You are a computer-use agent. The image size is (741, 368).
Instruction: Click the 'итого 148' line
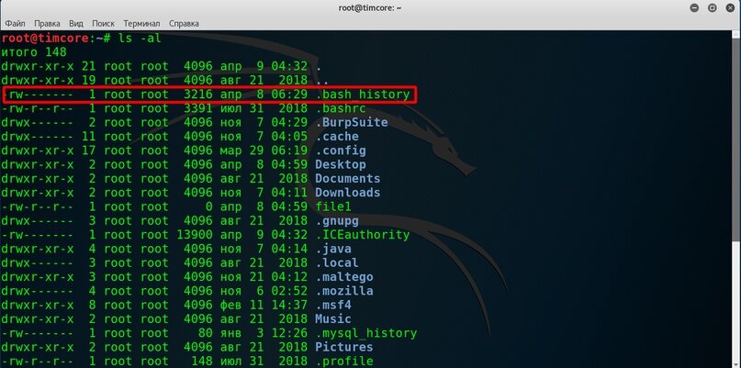tap(34, 52)
